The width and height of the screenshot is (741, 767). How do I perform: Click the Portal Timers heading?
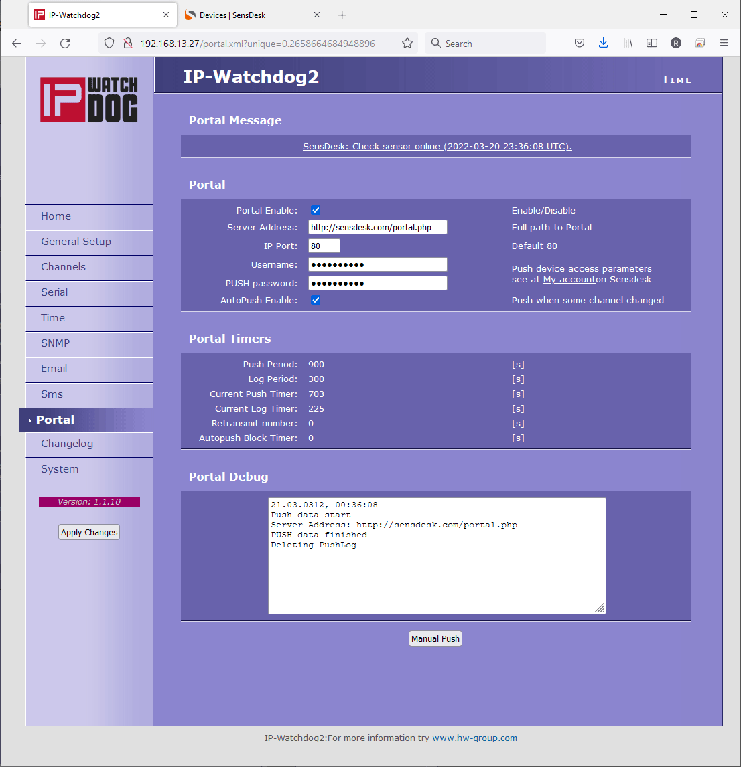point(230,339)
